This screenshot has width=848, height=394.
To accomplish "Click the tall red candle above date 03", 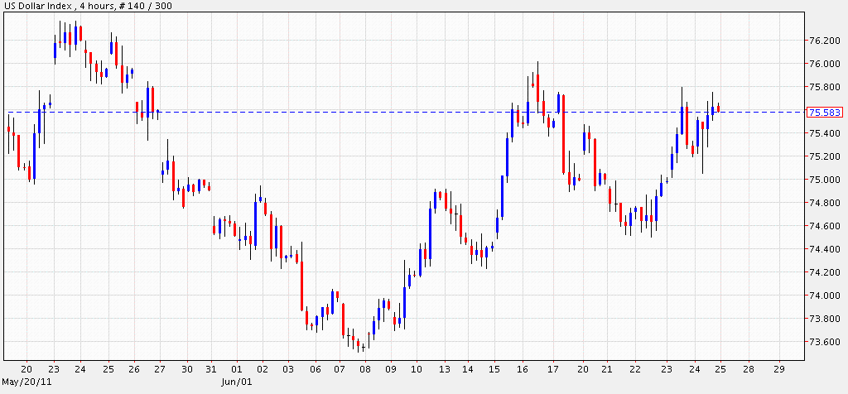I will point(301,286).
